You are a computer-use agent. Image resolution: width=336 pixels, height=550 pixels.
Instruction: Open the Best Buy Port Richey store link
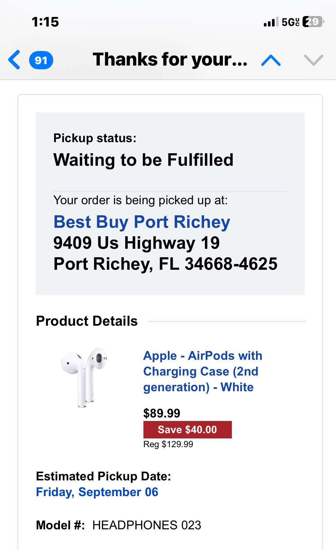141,222
